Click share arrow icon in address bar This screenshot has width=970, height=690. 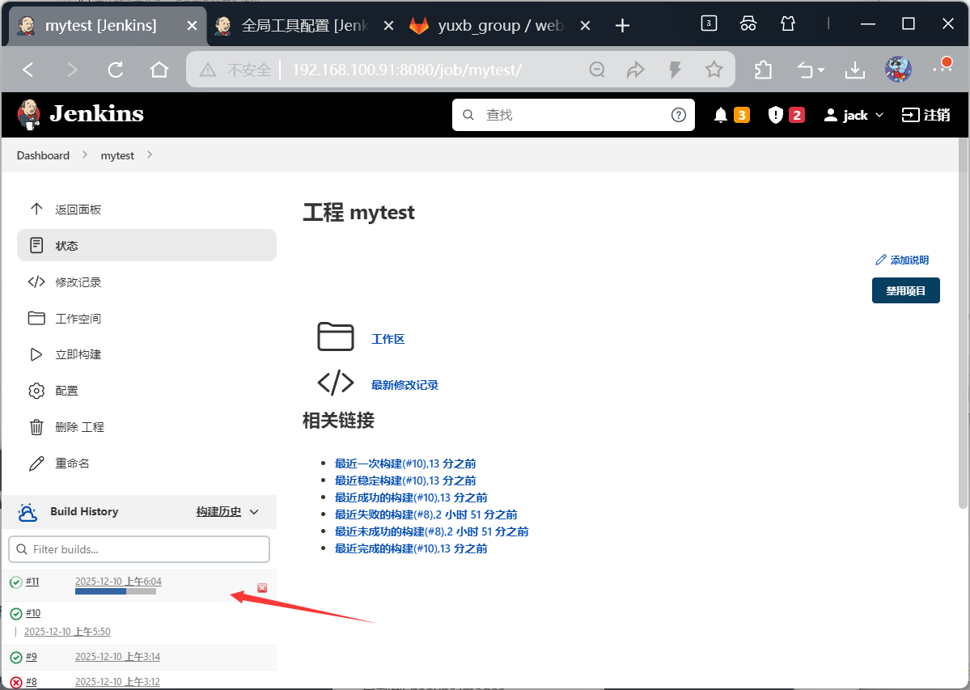pos(635,70)
